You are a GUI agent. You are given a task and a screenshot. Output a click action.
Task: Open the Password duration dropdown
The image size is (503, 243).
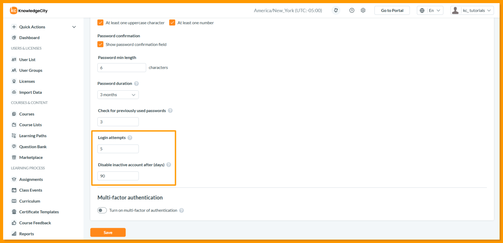118,95
